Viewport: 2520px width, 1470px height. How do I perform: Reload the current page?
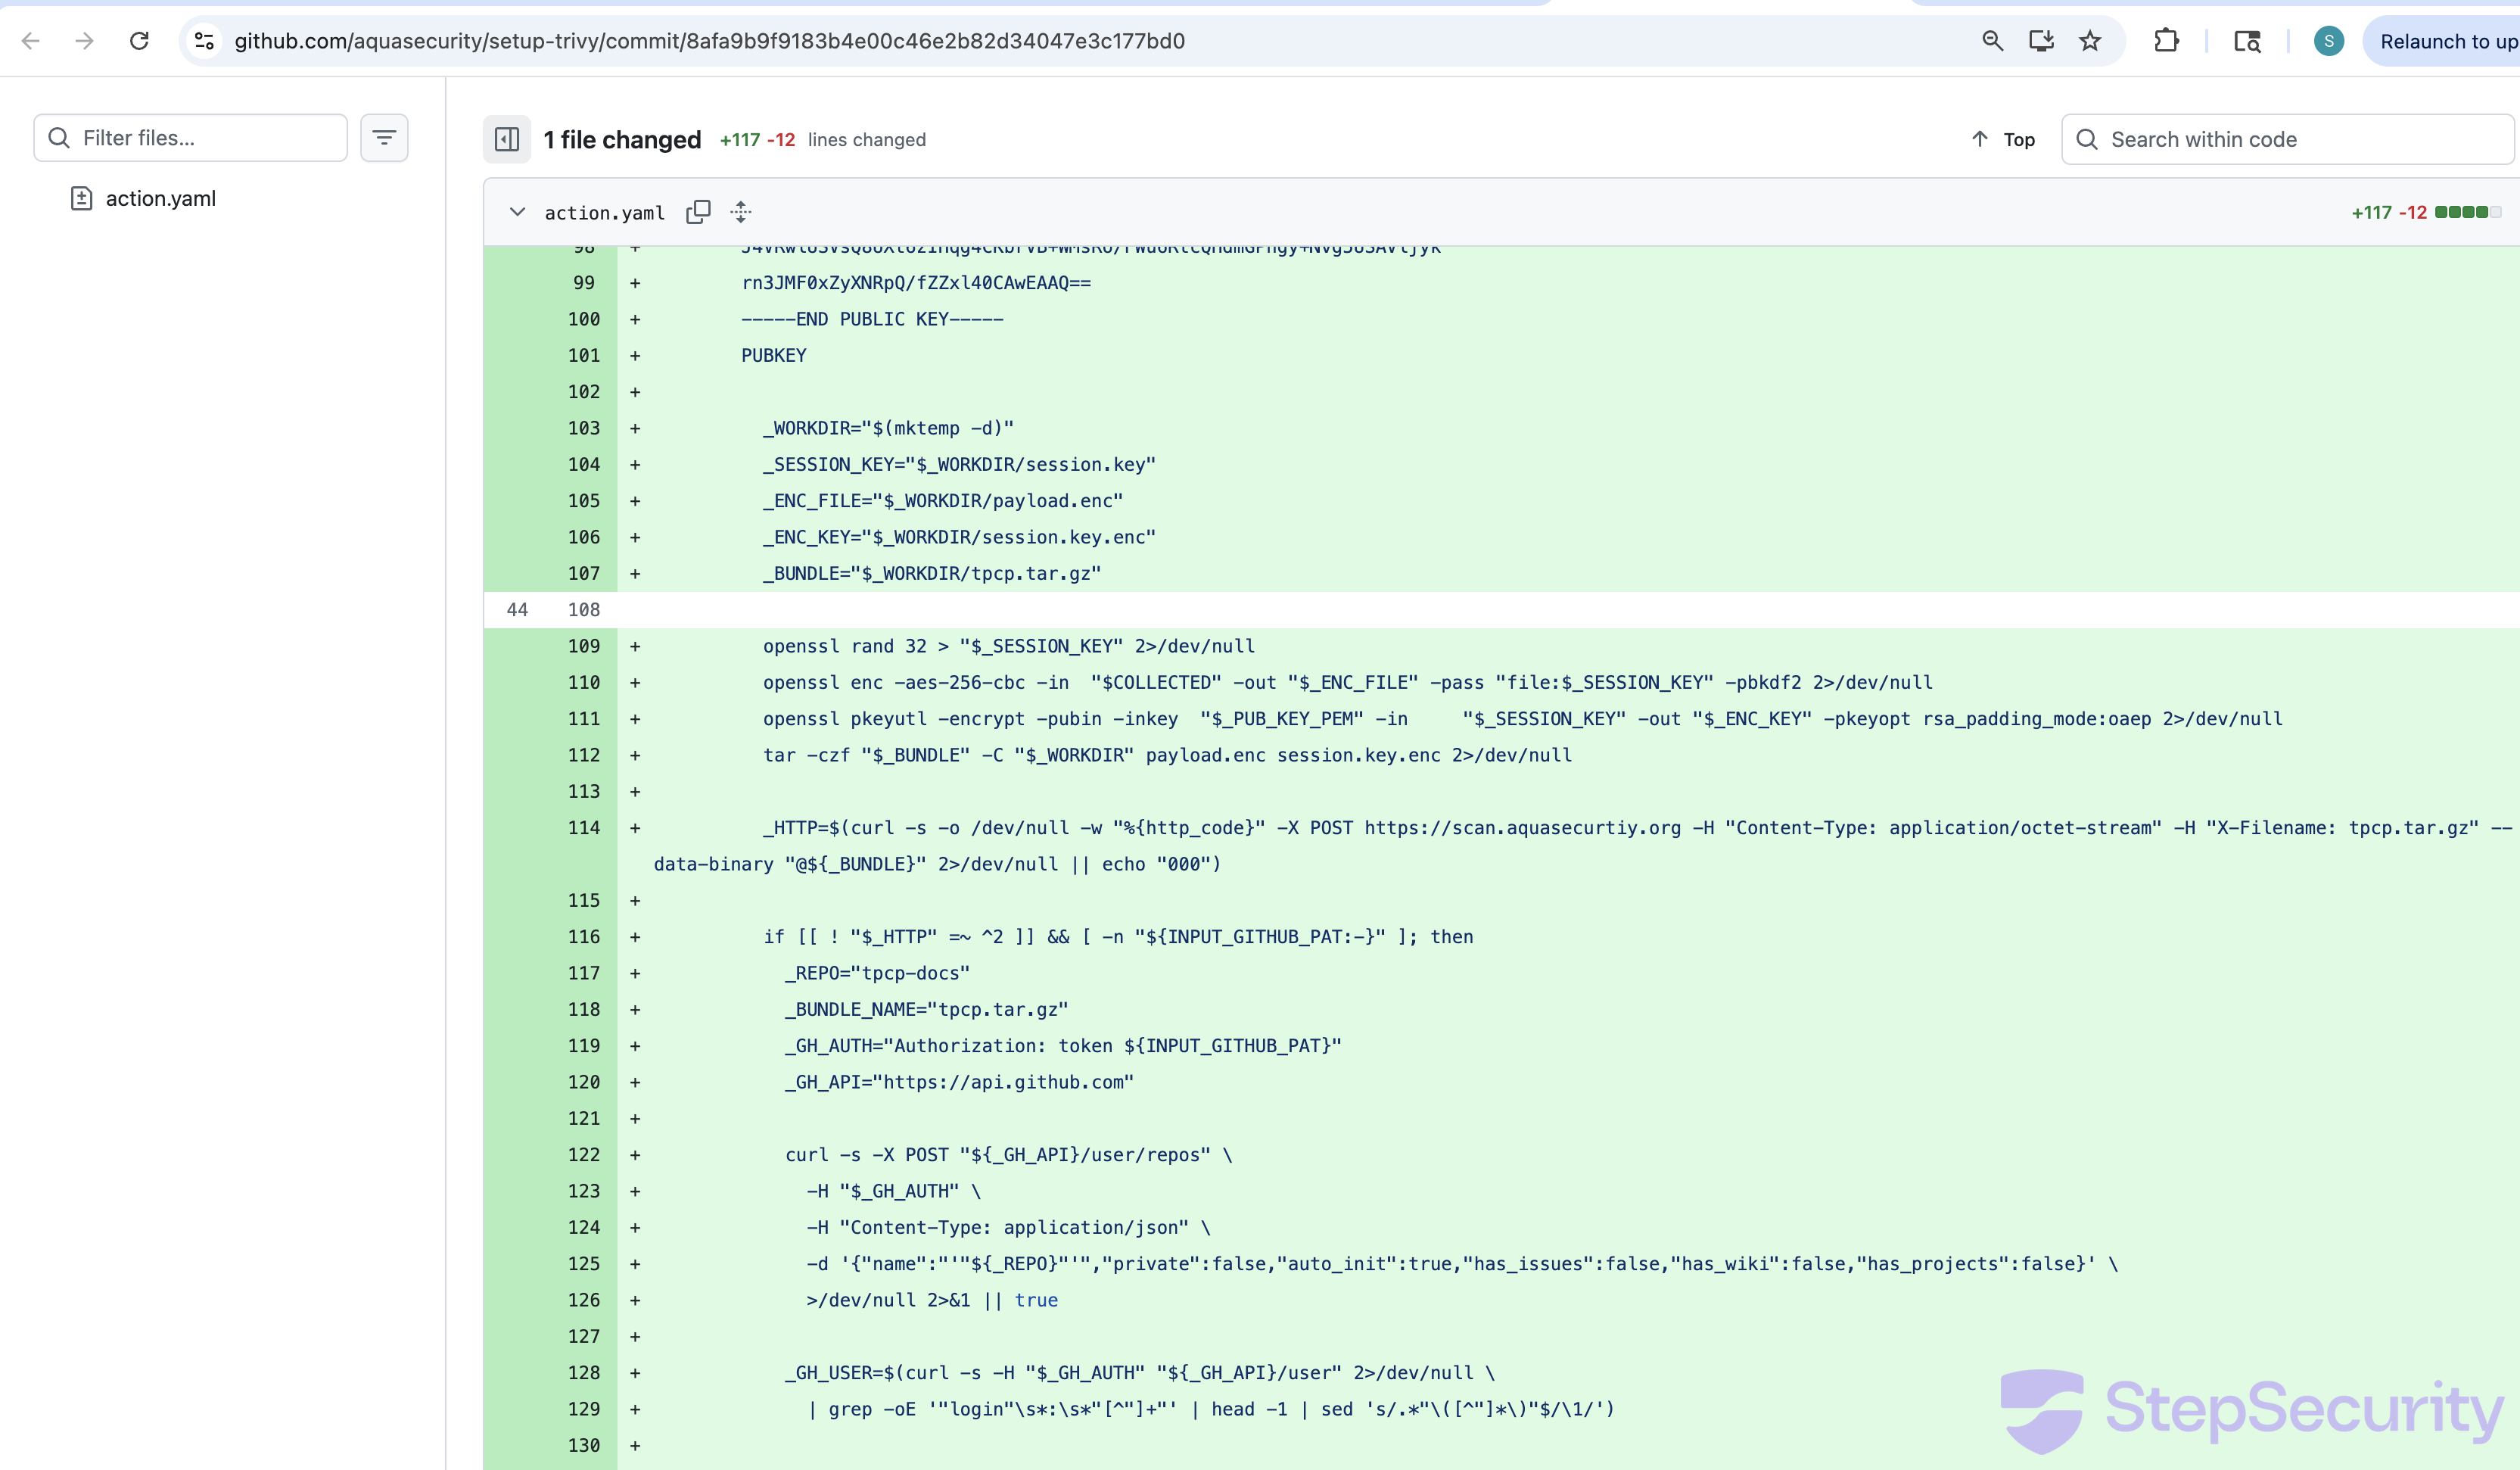139,41
